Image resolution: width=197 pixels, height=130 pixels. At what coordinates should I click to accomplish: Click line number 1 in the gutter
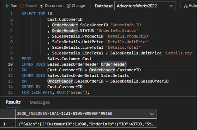[12, 14]
